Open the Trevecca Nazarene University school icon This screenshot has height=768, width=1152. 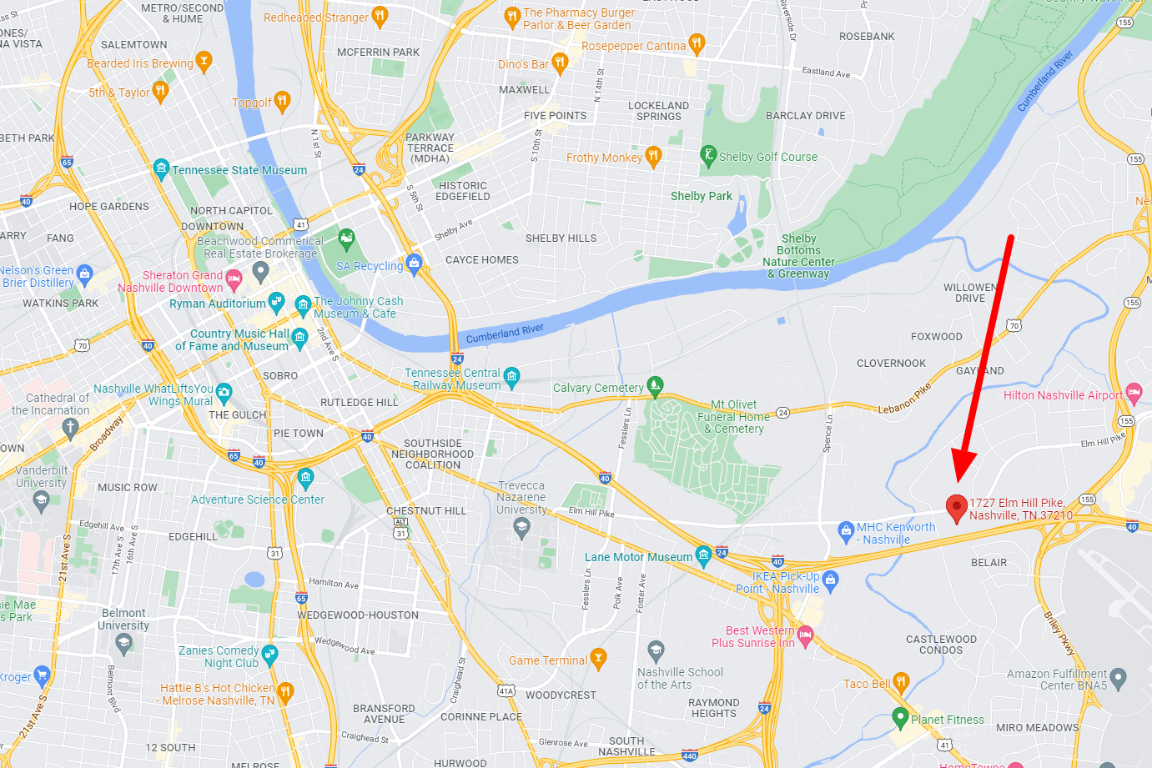[x=522, y=526]
